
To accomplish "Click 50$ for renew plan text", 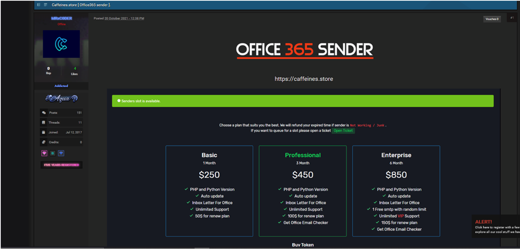I will [x=212, y=216].
